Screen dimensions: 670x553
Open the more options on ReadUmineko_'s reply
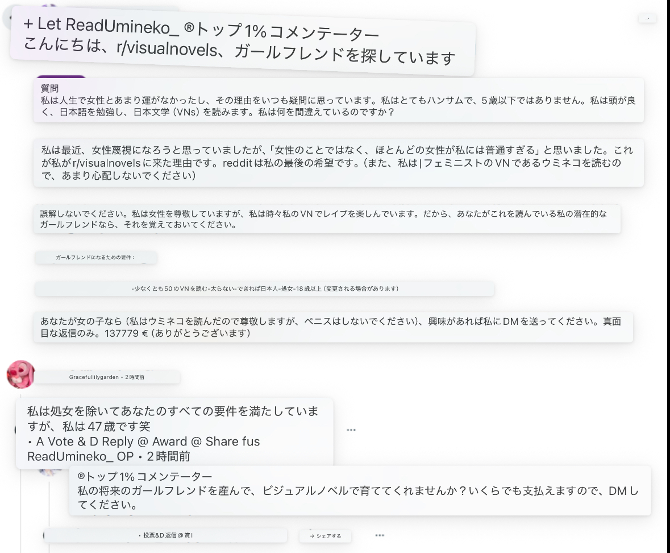(380, 535)
